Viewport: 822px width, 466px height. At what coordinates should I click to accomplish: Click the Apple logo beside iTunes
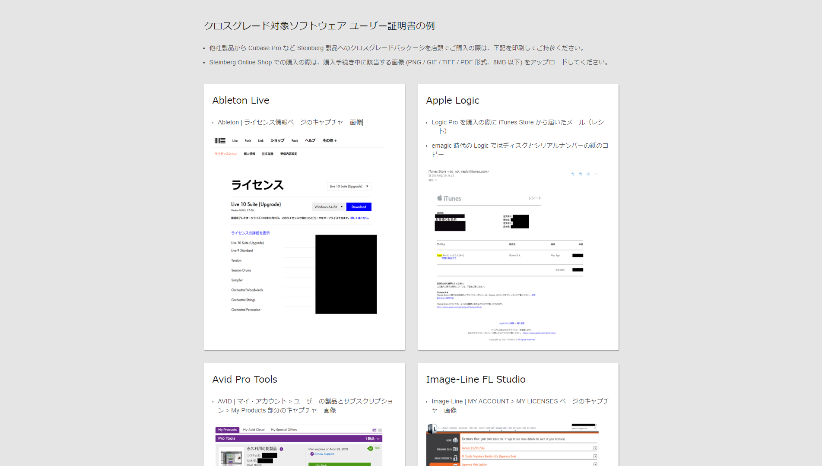(x=440, y=198)
